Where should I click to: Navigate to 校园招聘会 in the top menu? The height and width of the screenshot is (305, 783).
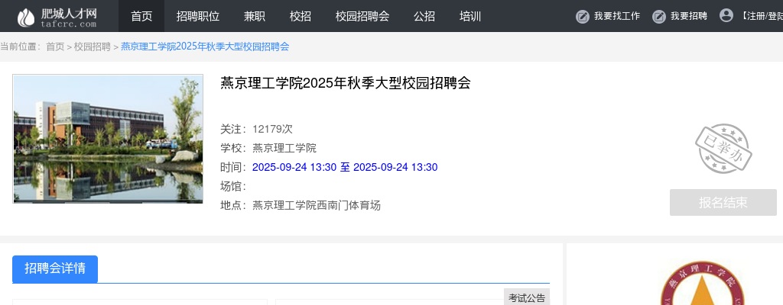[362, 16]
